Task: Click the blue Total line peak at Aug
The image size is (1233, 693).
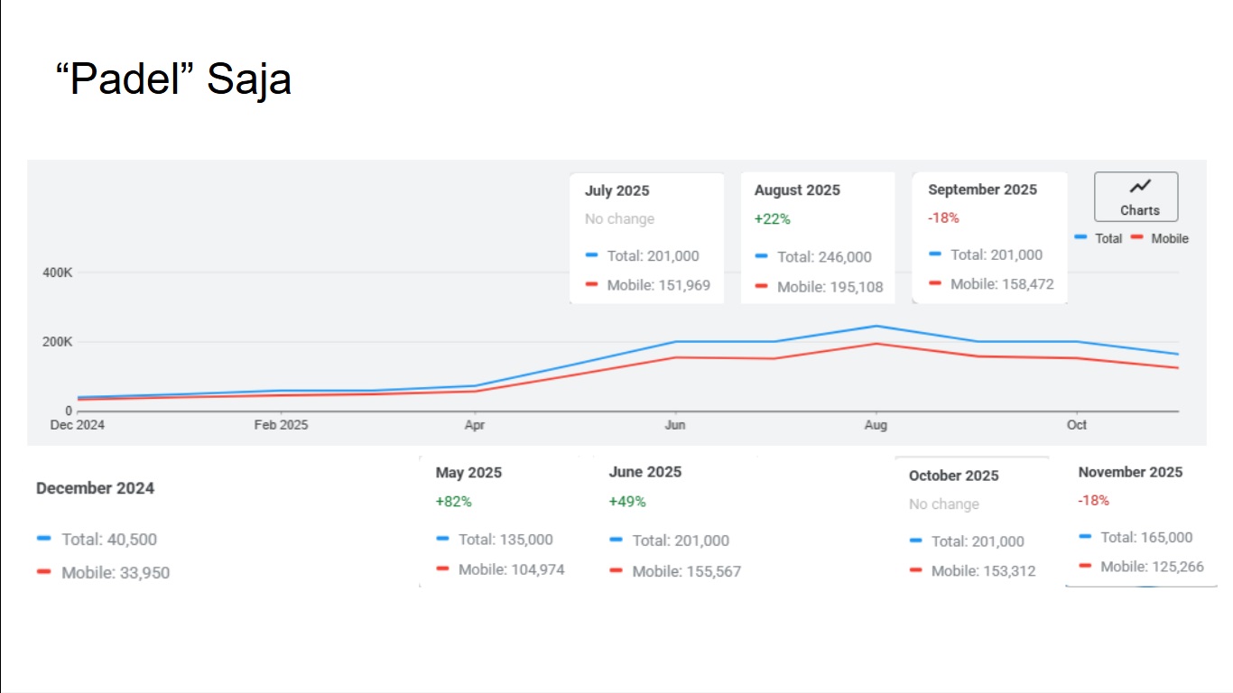Action: 875,326
